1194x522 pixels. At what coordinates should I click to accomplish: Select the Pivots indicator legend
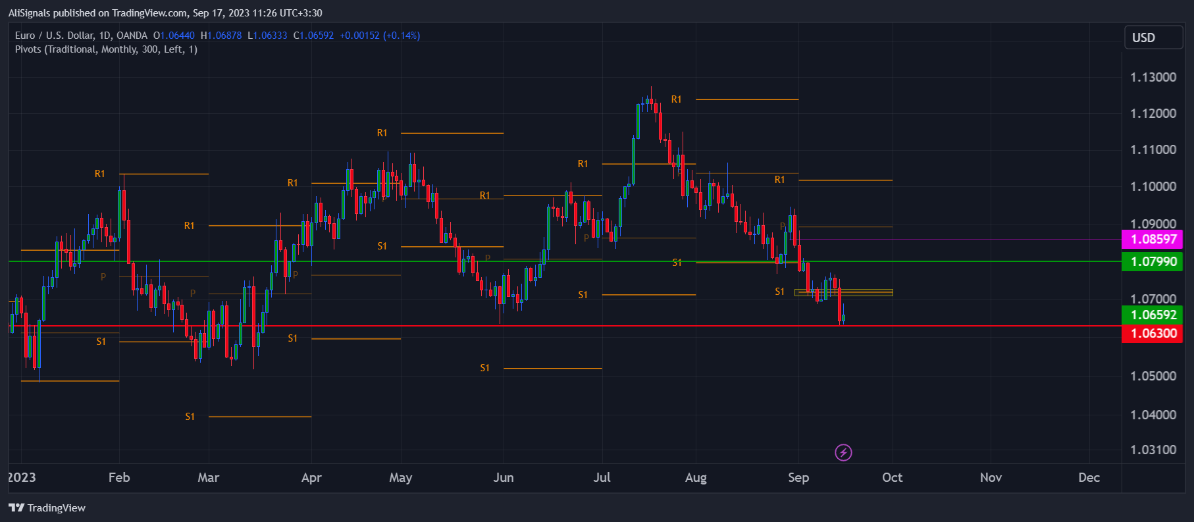click(106, 49)
